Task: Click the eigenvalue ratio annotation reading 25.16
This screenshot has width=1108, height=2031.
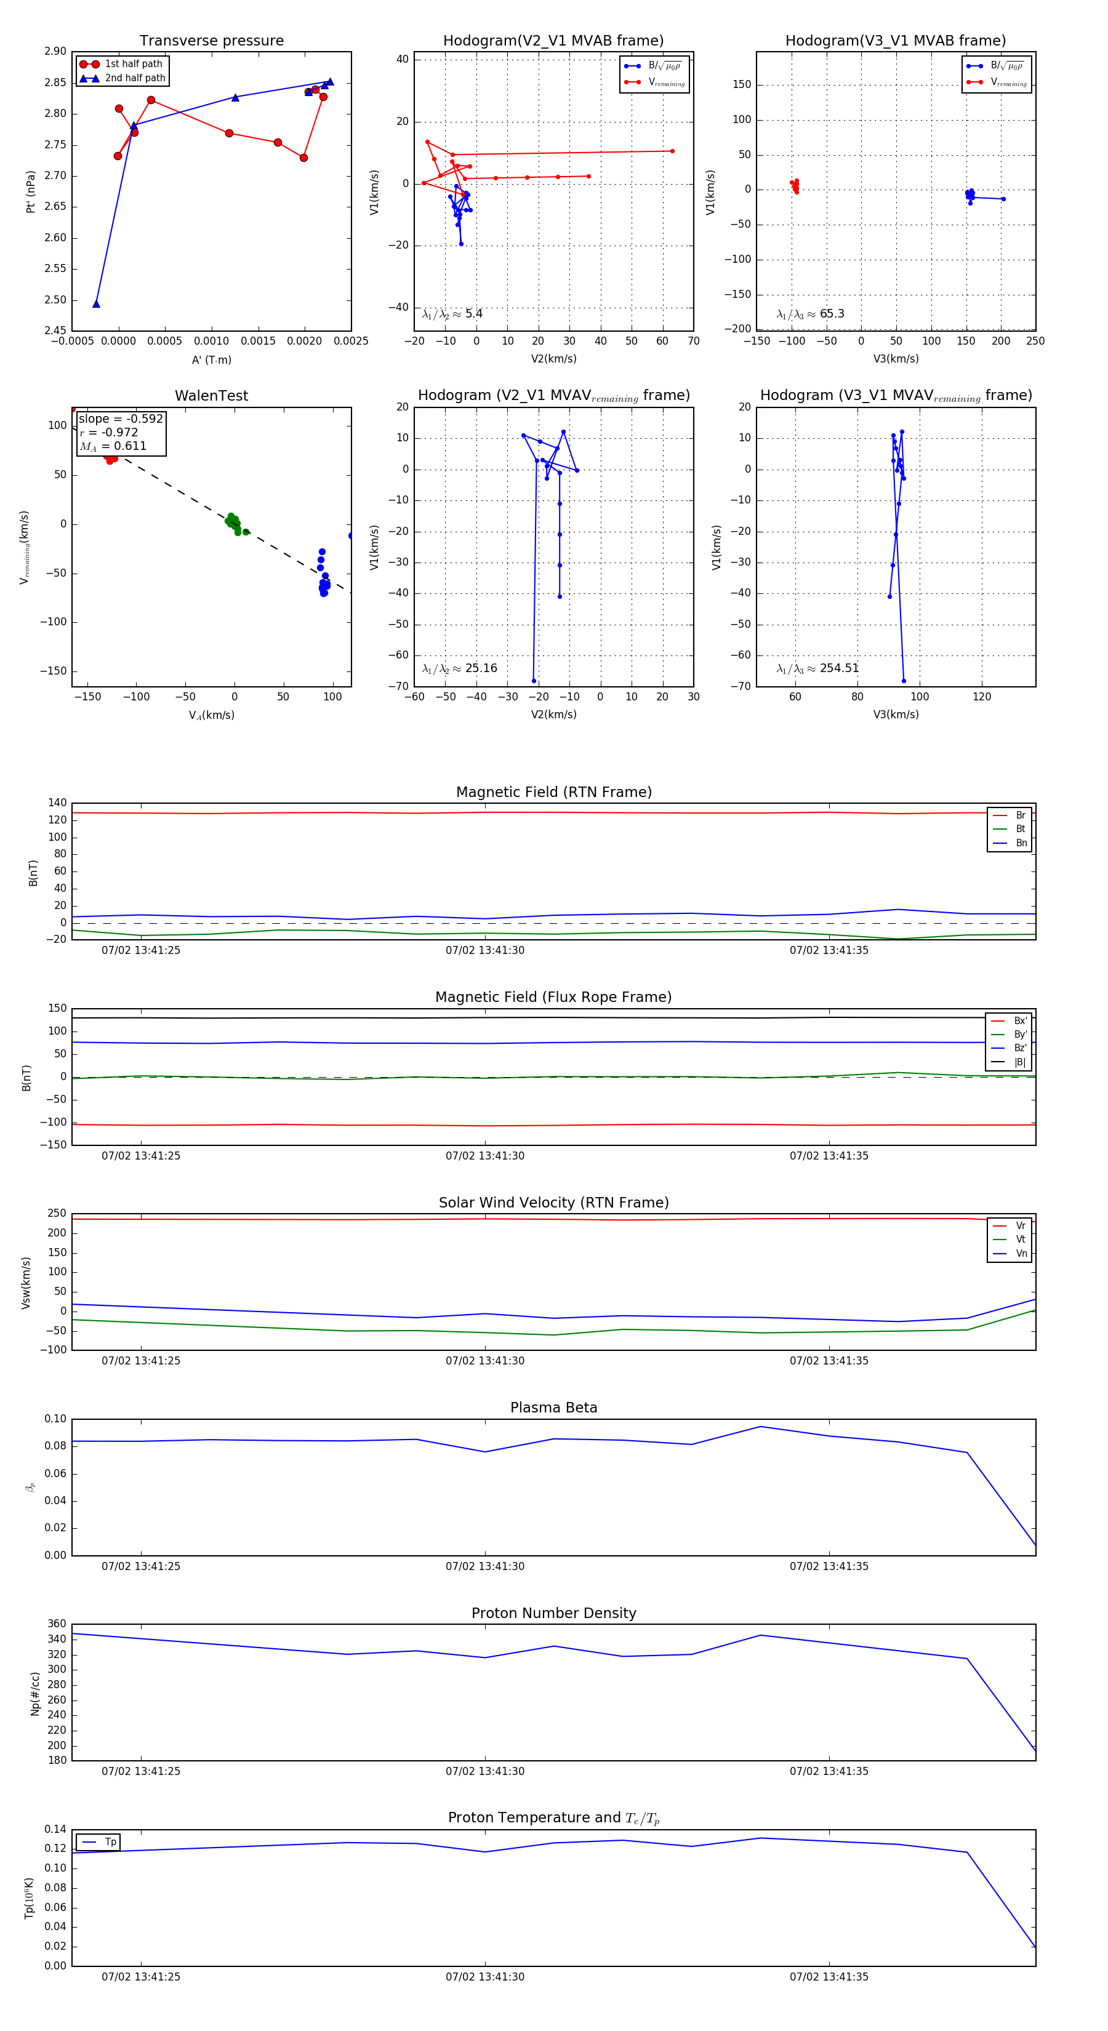Action: pyautogui.click(x=459, y=668)
